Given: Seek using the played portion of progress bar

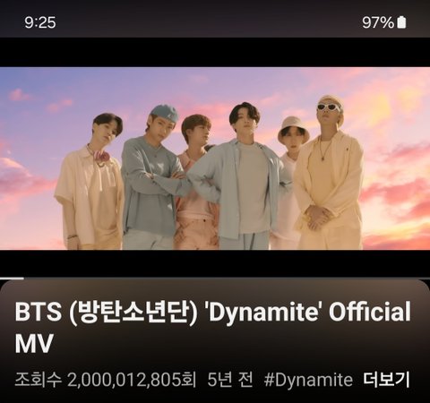Looking at the screenshot, I should pyautogui.click(x=12, y=279).
